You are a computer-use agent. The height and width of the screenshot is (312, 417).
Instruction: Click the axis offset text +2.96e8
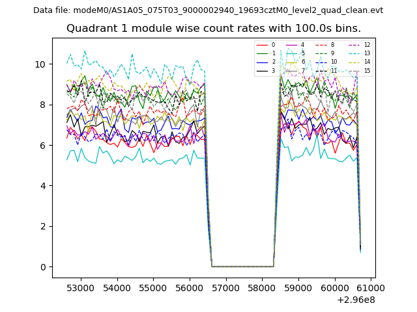point(353,300)
